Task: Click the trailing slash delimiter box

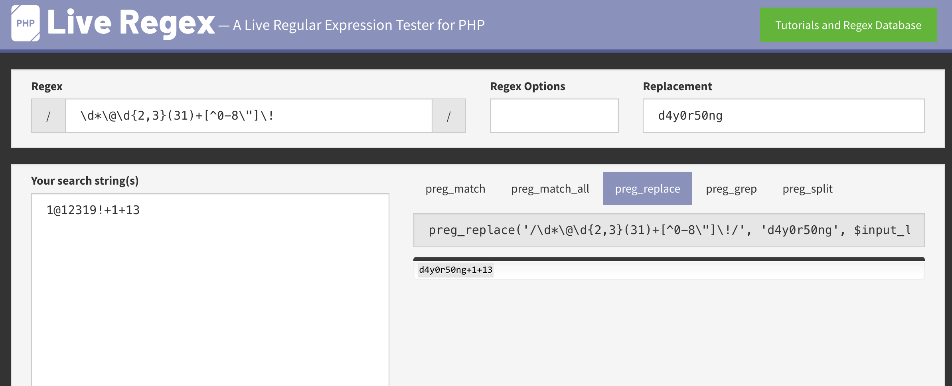Action: [x=448, y=116]
